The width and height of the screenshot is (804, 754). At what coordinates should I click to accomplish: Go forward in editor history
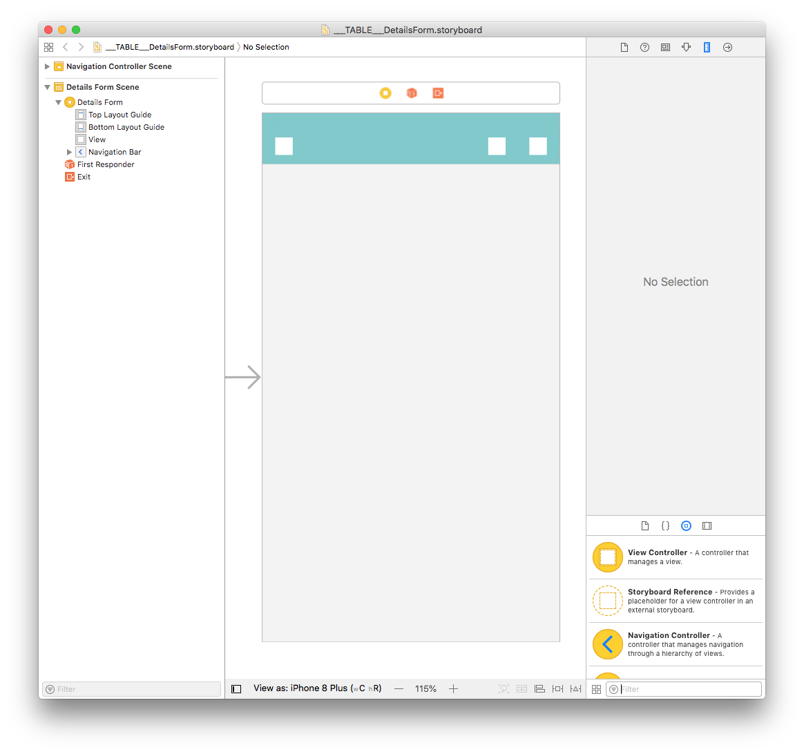81,47
